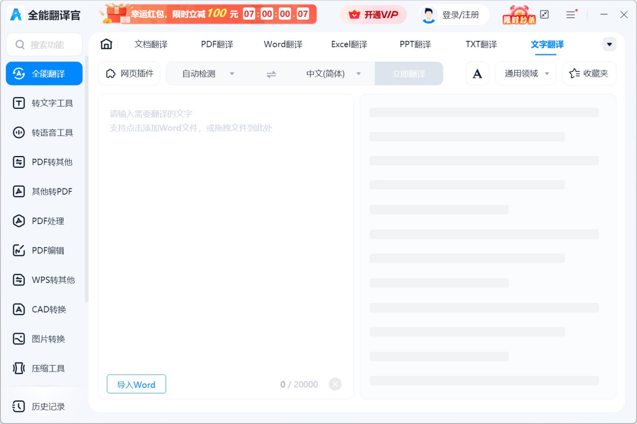Expand the 通用领域 domain dropdown
Image resolution: width=637 pixels, height=424 pixels.
pos(526,74)
